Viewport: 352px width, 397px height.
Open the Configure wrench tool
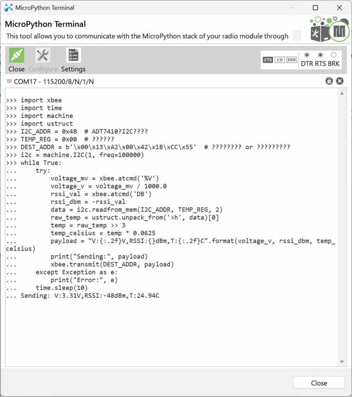pyautogui.click(x=43, y=55)
